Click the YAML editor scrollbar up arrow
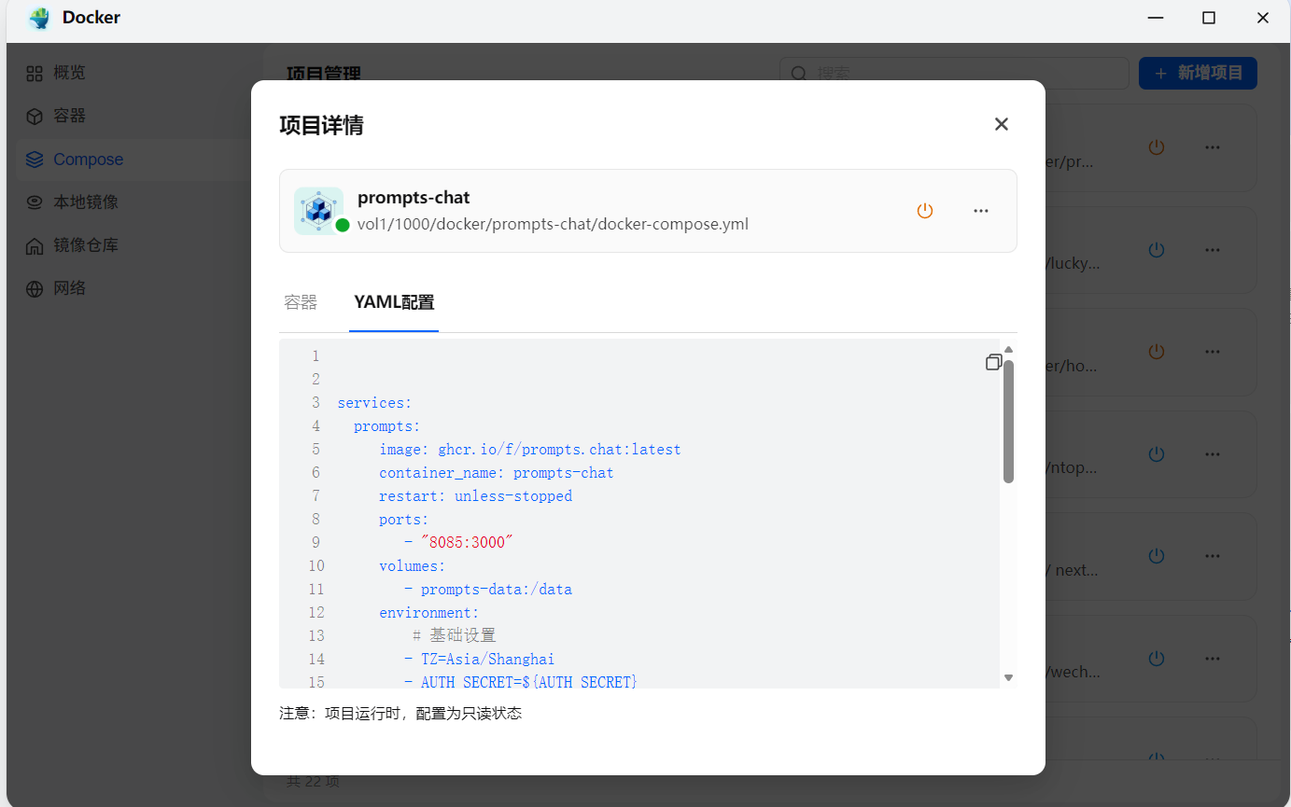This screenshot has width=1291, height=807. click(1008, 350)
